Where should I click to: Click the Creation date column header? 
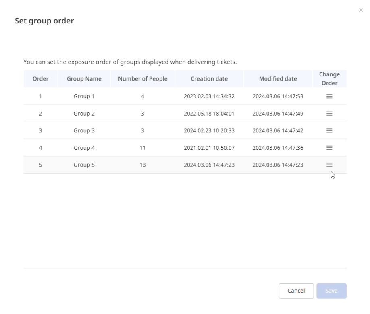209,79
